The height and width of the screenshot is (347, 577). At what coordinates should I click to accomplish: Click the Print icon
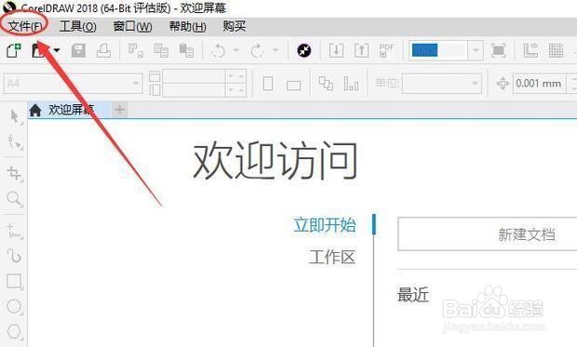coord(103,50)
